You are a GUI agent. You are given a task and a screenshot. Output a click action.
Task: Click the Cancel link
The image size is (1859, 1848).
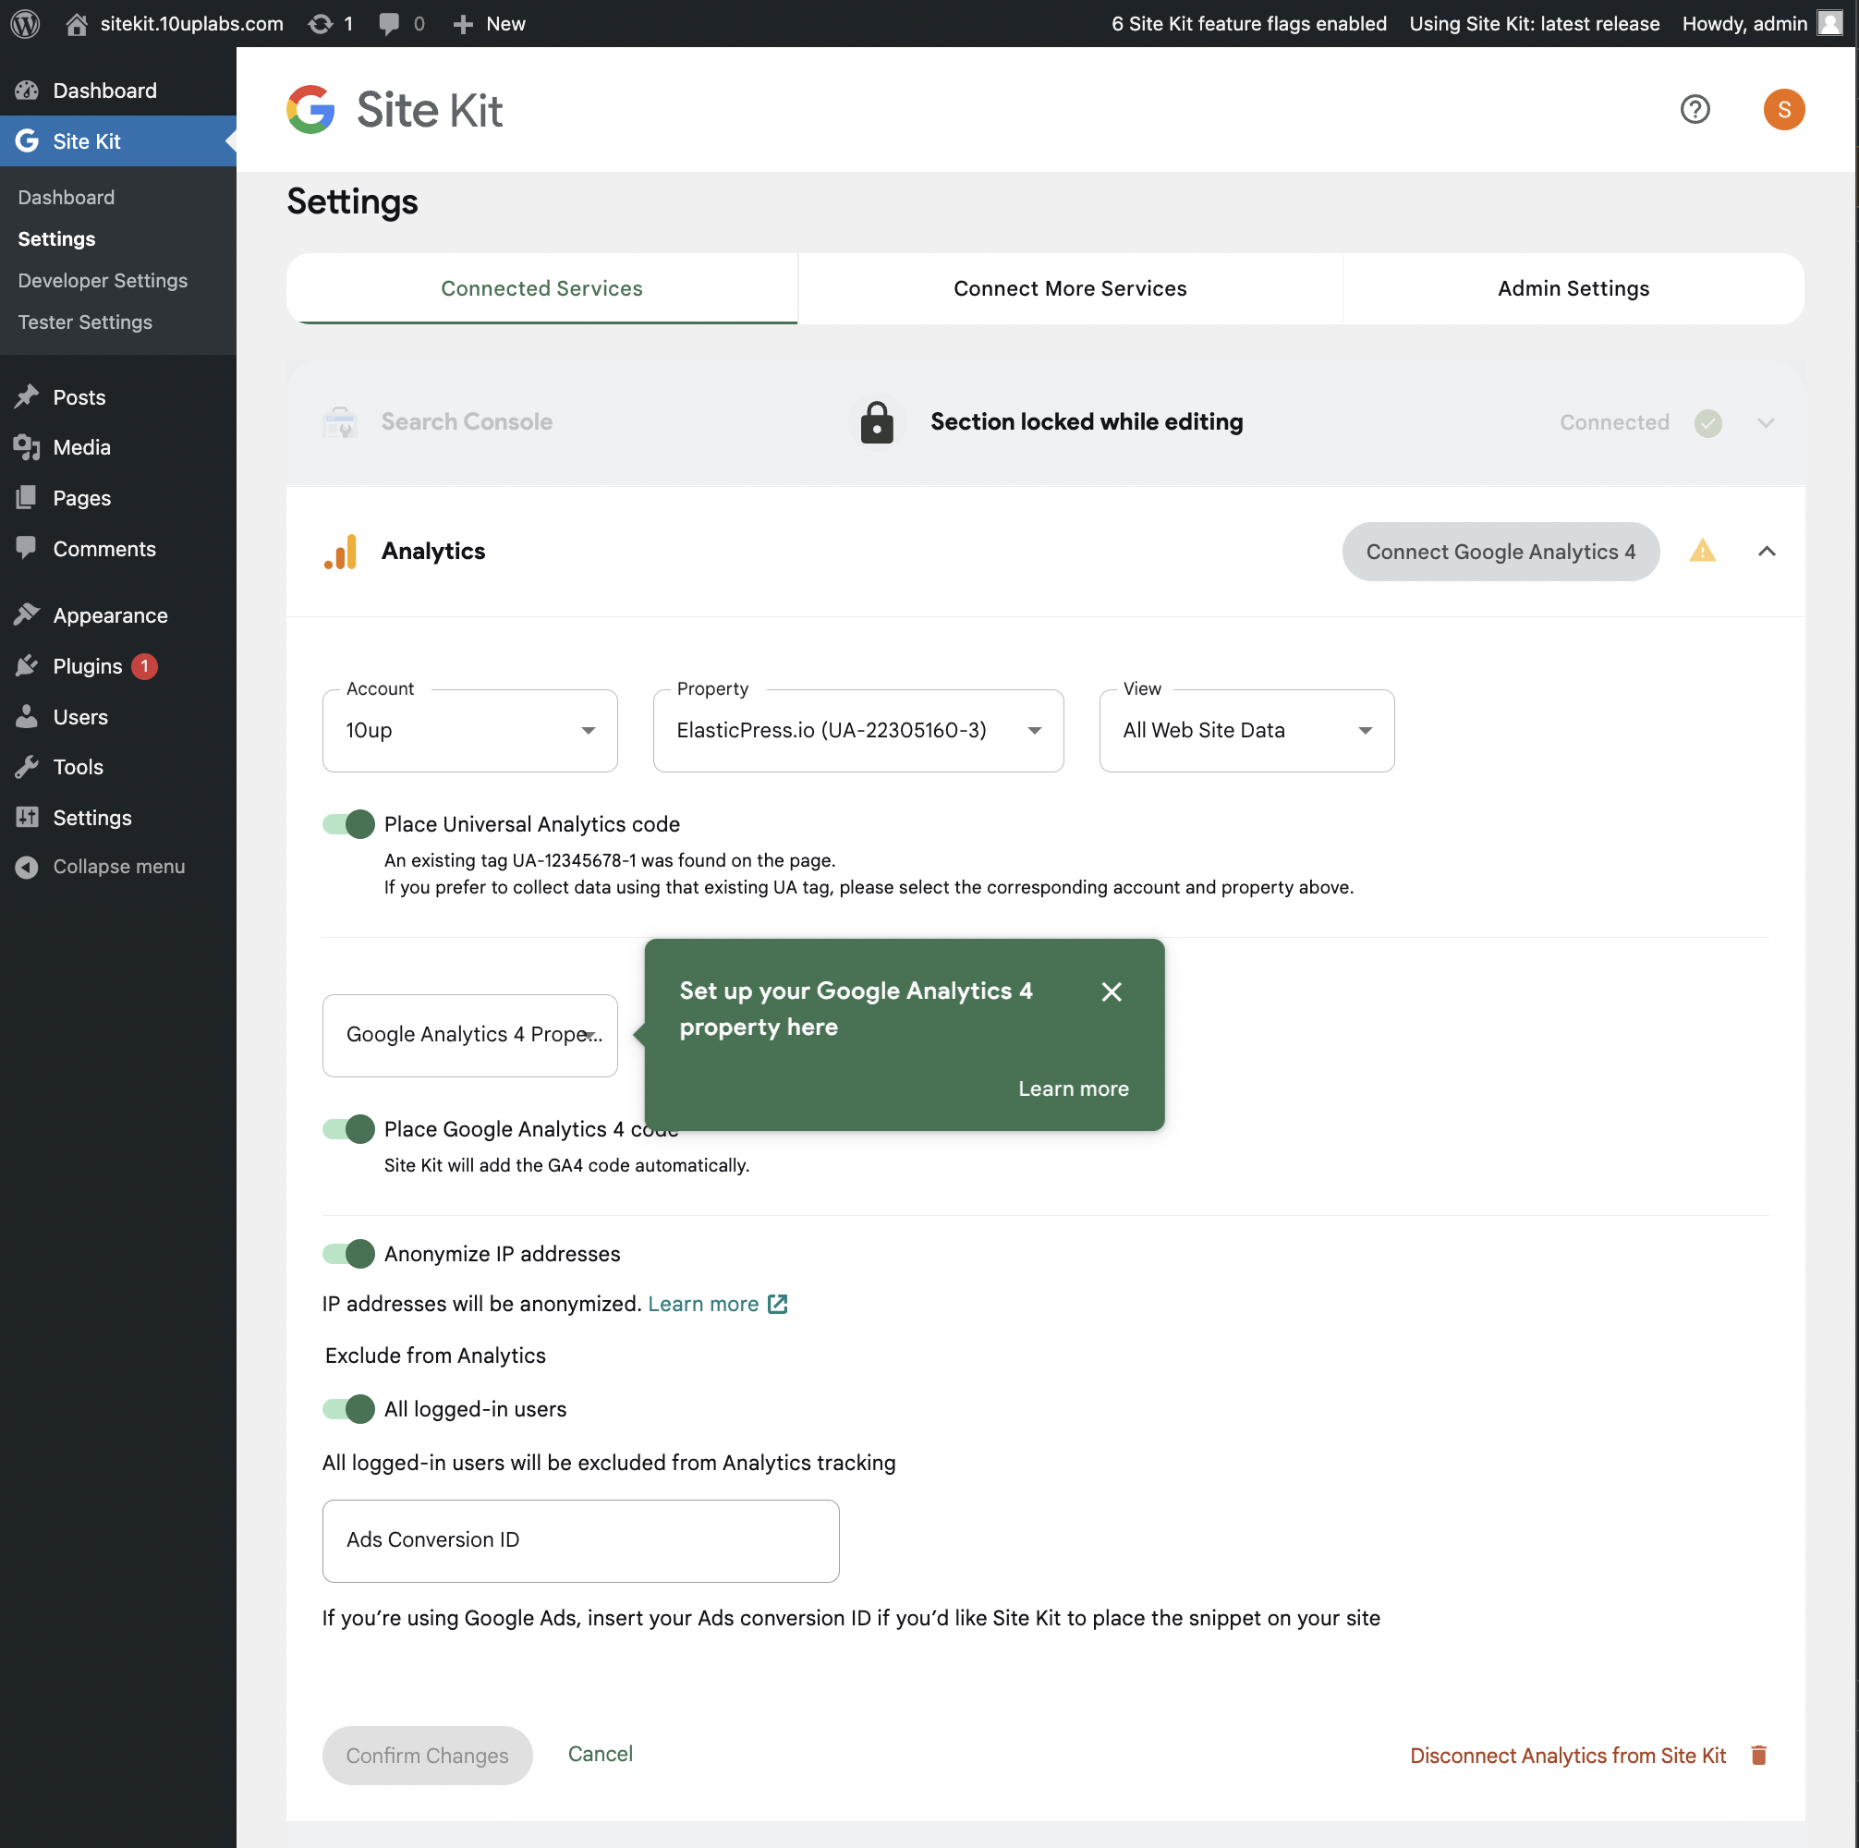point(601,1754)
